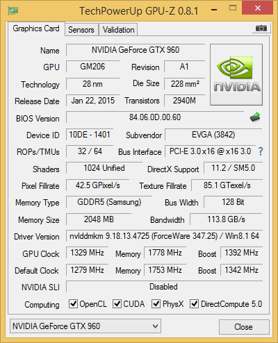Click the Close button at the bottom
Image resolution: width=278 pixels, height=343 pixels.
(x=244, y=327)
